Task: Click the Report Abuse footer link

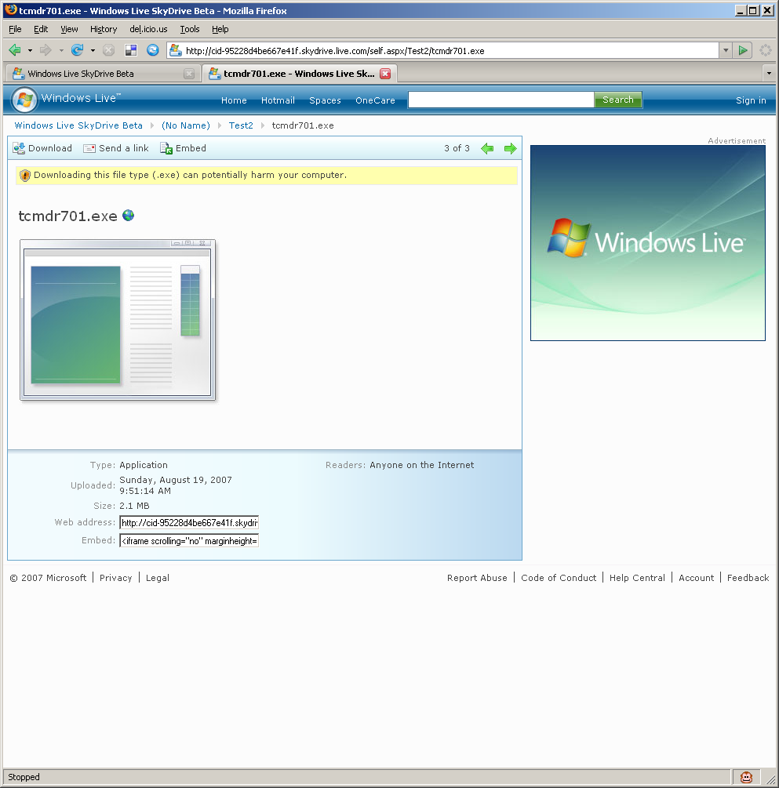Action: (x=477, y=578)
